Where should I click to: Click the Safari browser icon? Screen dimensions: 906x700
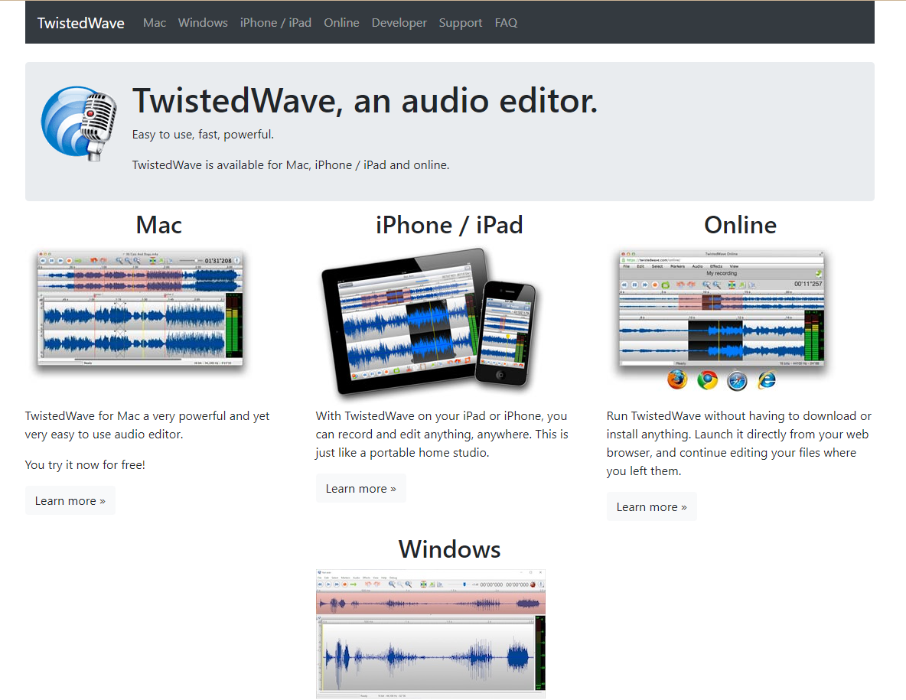point(736,379)
